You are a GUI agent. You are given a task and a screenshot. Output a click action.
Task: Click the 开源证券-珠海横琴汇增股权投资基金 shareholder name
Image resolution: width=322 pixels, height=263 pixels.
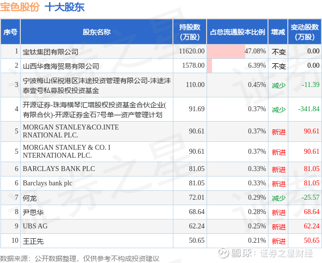(95, 110)
